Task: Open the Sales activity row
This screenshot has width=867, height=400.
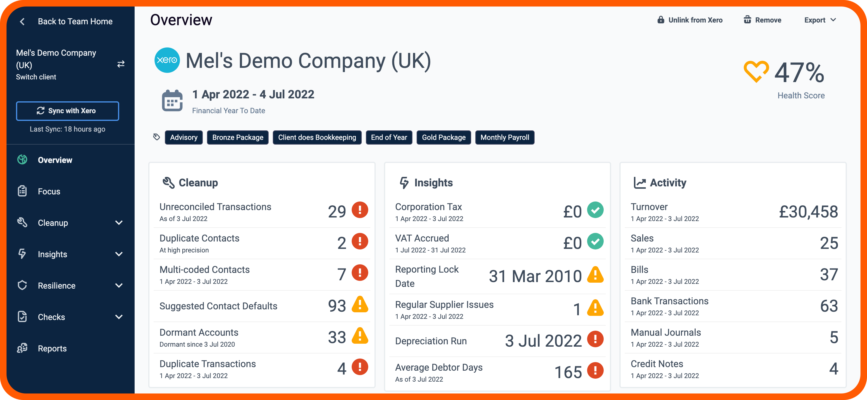Action: tap(733, 243)
